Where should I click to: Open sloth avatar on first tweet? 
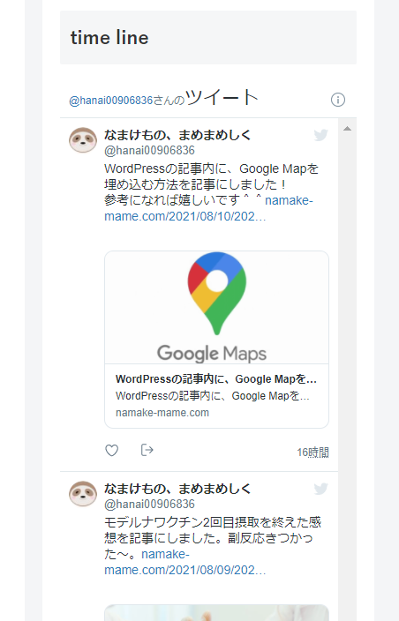[x=83, y=139]
